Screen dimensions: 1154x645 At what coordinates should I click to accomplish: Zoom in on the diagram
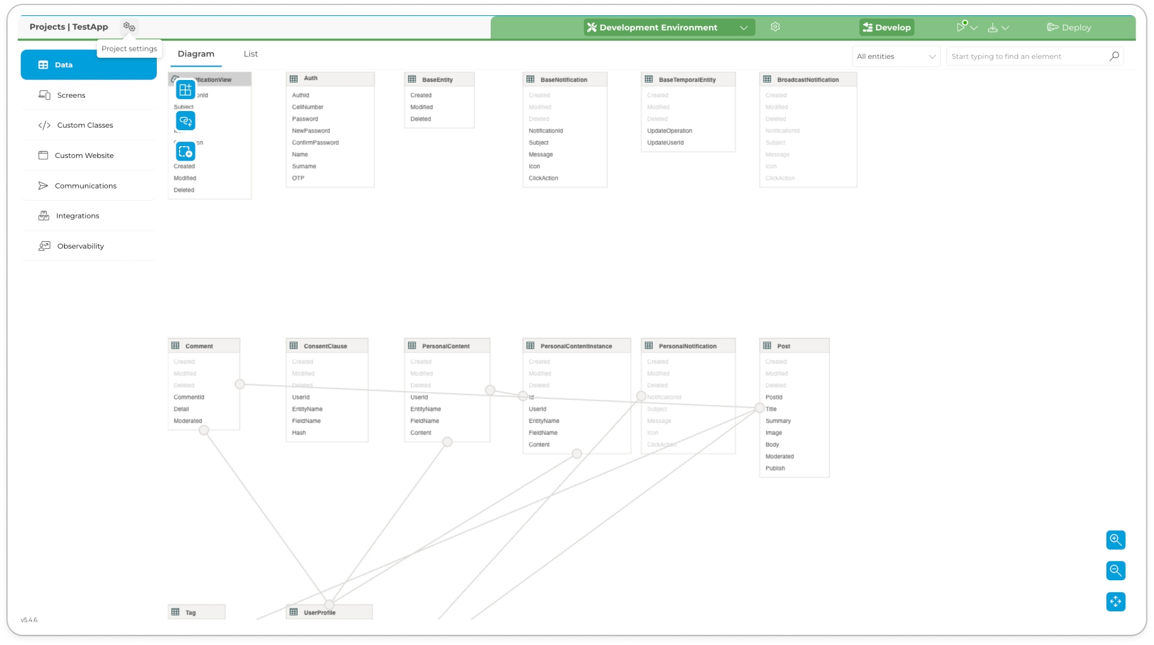[1115, 540]
